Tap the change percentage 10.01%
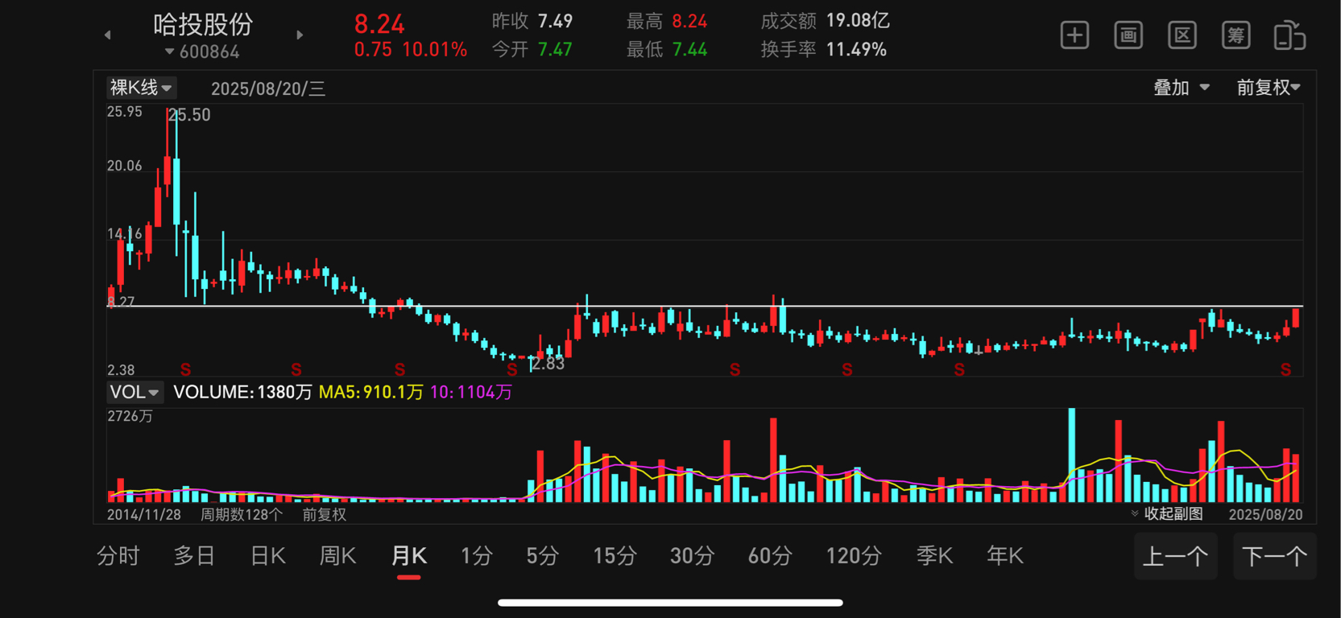The image size is (1341, 618). [434, 50]
